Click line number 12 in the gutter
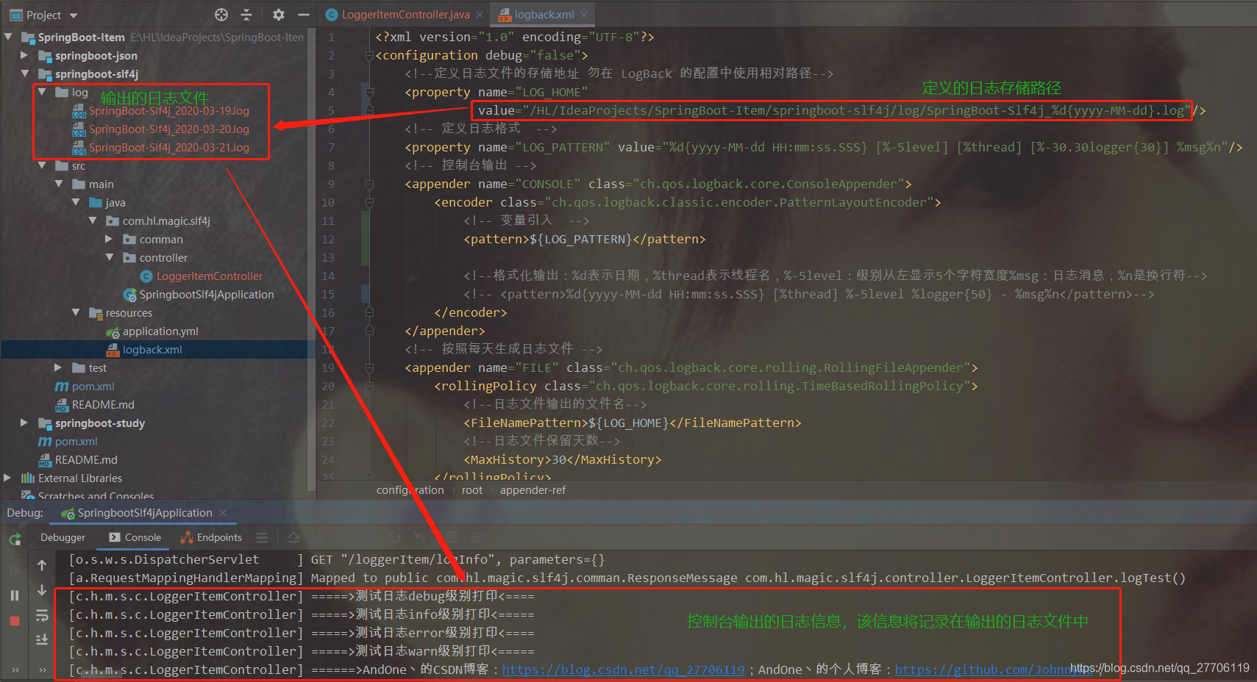The image size is (1257, 682). coord(328,239)
